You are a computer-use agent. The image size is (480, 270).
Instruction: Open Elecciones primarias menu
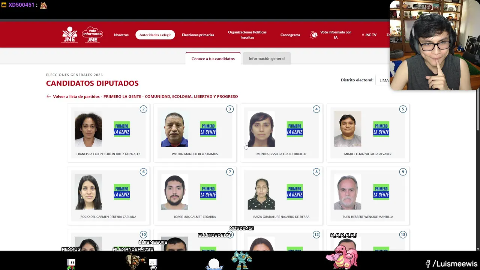click(198, 35)
